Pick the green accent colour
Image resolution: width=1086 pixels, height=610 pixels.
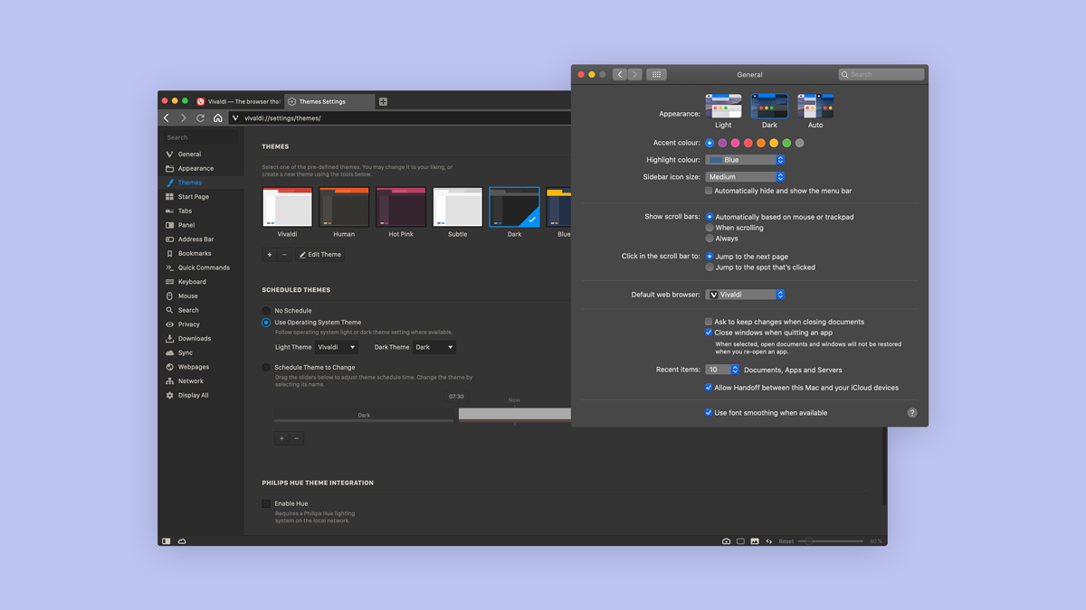click(786, 143)
